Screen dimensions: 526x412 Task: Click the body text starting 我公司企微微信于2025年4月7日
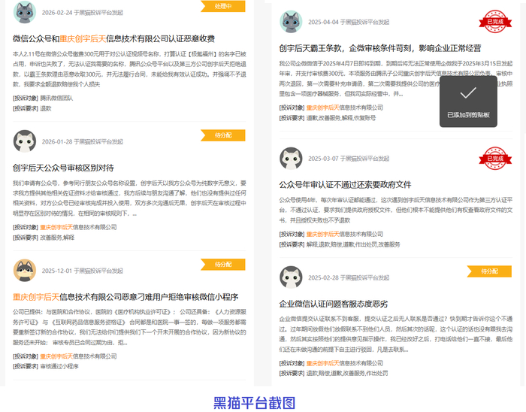(x=396, y=78)
